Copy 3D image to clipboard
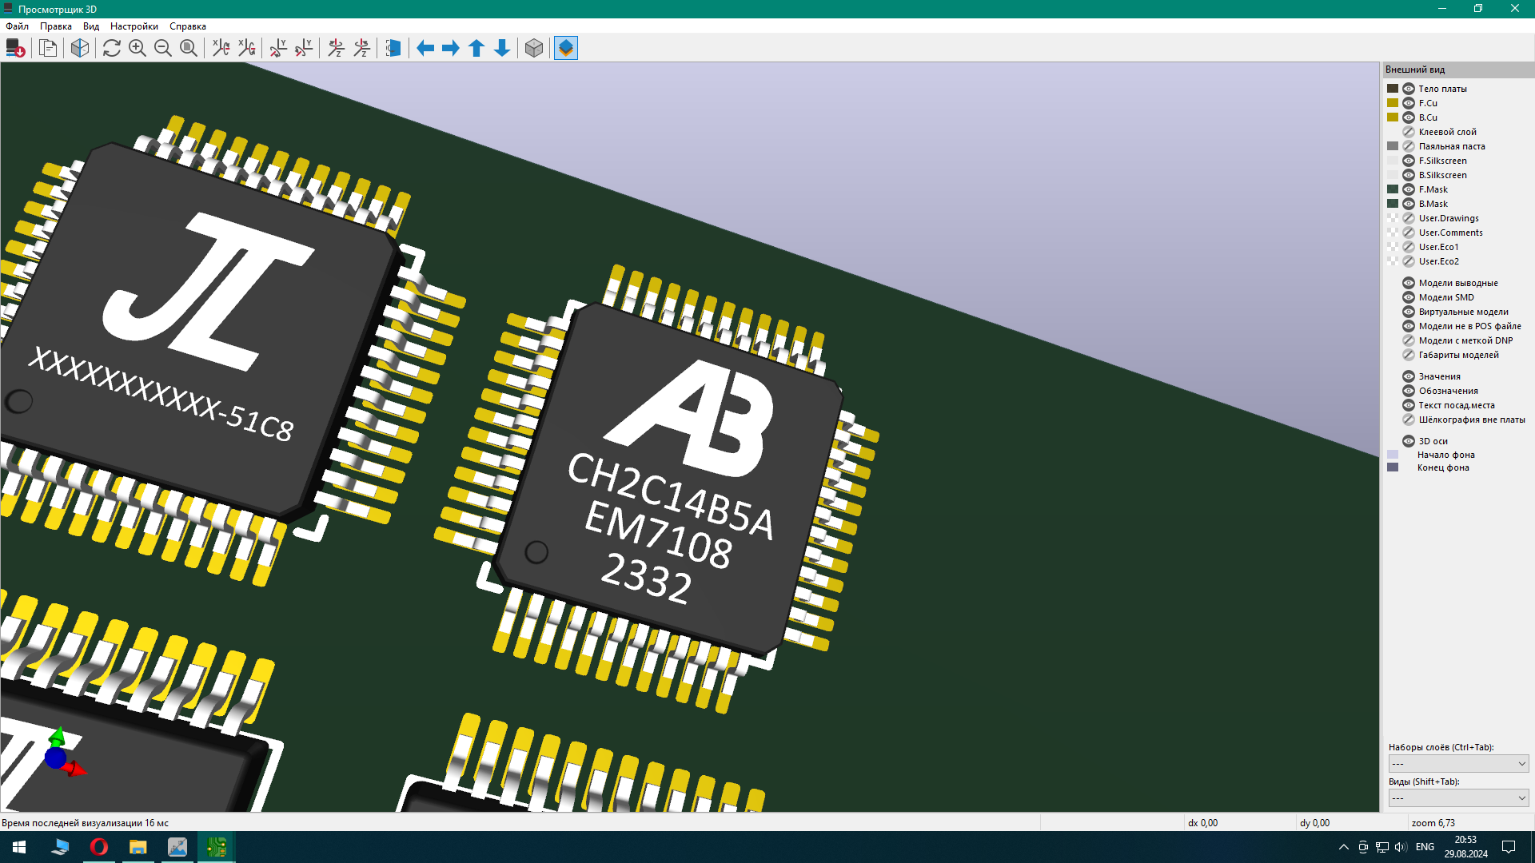 [48, 48]
